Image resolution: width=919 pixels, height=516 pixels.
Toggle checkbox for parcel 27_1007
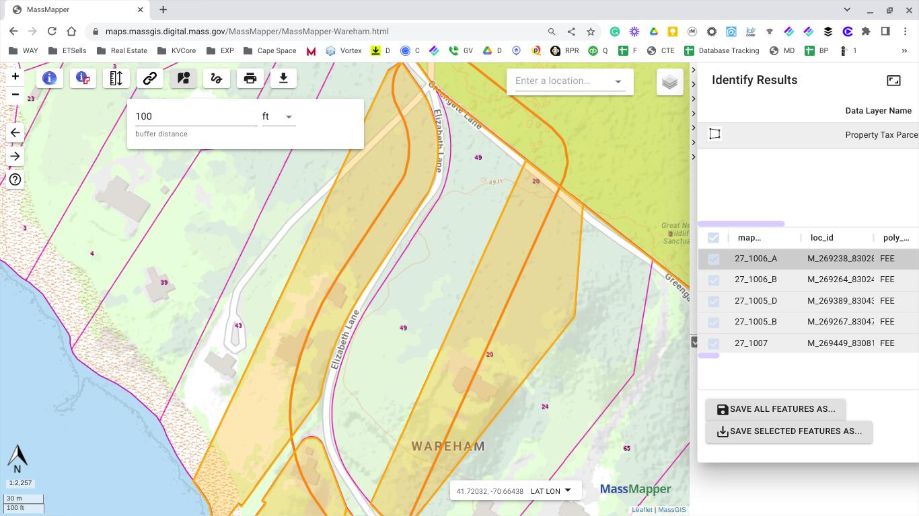pos(714,343)
